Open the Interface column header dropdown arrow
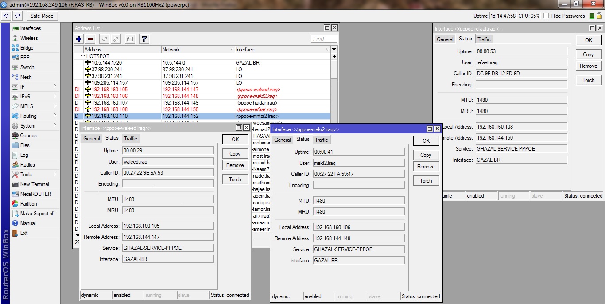605x304 pixels. [335, 49]
